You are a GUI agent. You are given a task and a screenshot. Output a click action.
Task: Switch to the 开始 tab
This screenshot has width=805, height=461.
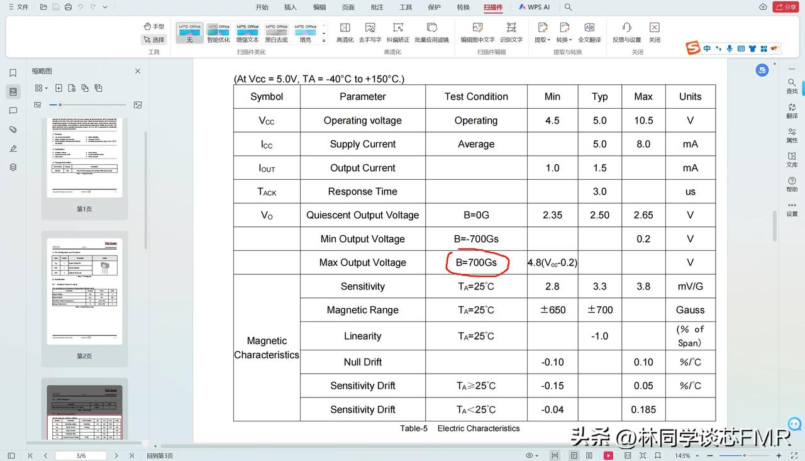pos(262,7)
